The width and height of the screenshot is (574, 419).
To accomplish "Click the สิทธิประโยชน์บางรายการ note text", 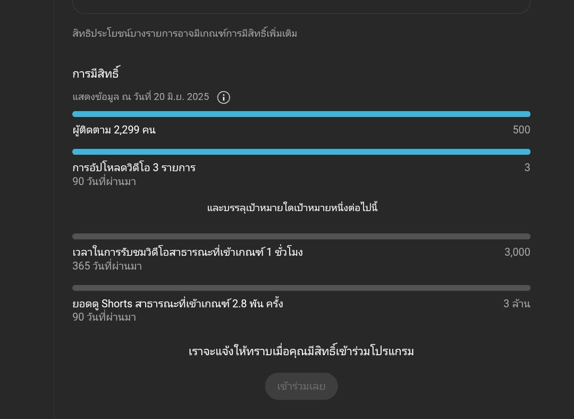I will point(184,33).
